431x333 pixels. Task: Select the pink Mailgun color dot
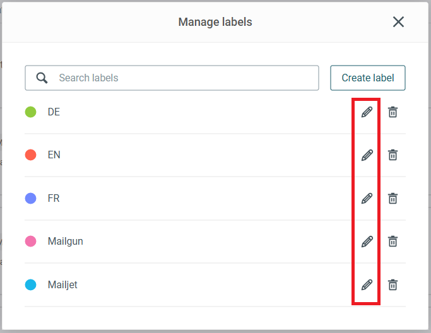pos(30,241)
